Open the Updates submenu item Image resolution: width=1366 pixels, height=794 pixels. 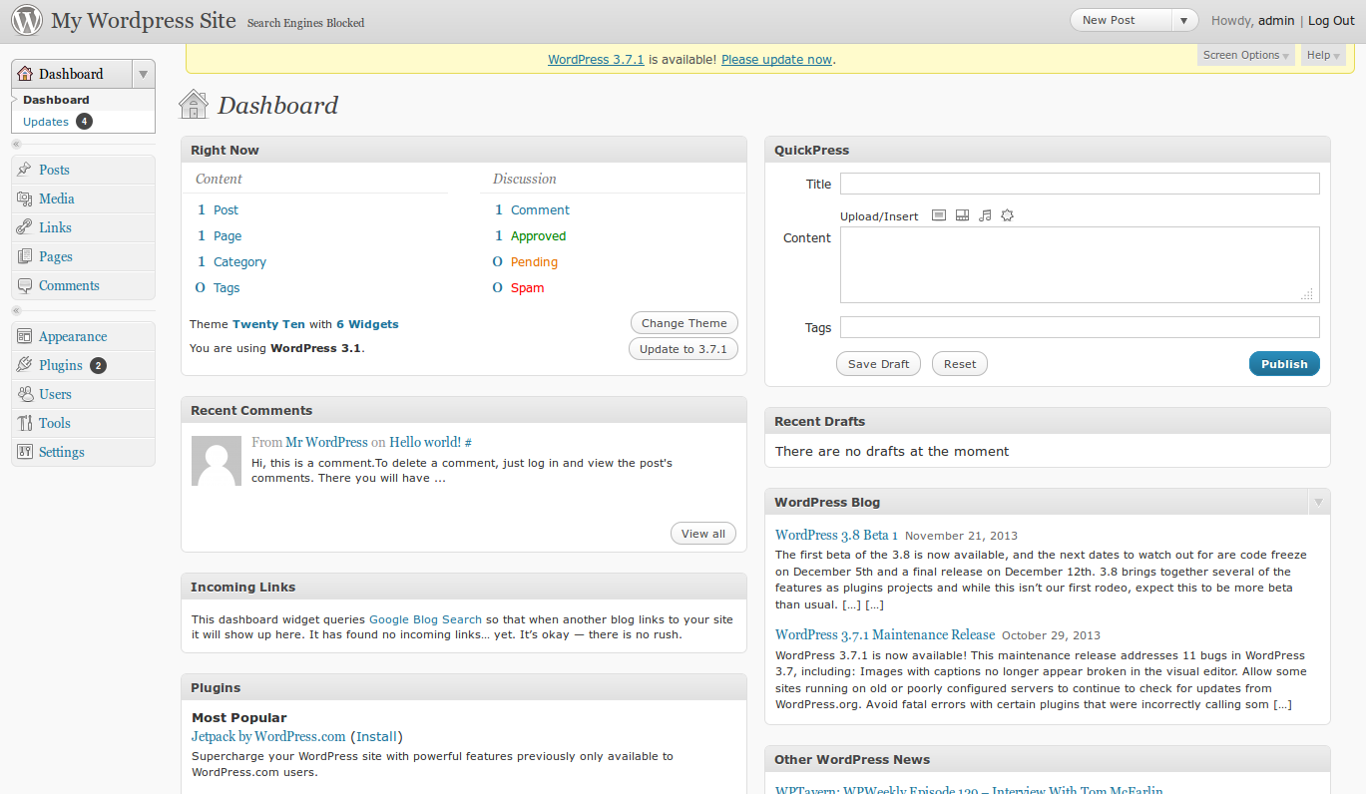(x=46, y=122)
